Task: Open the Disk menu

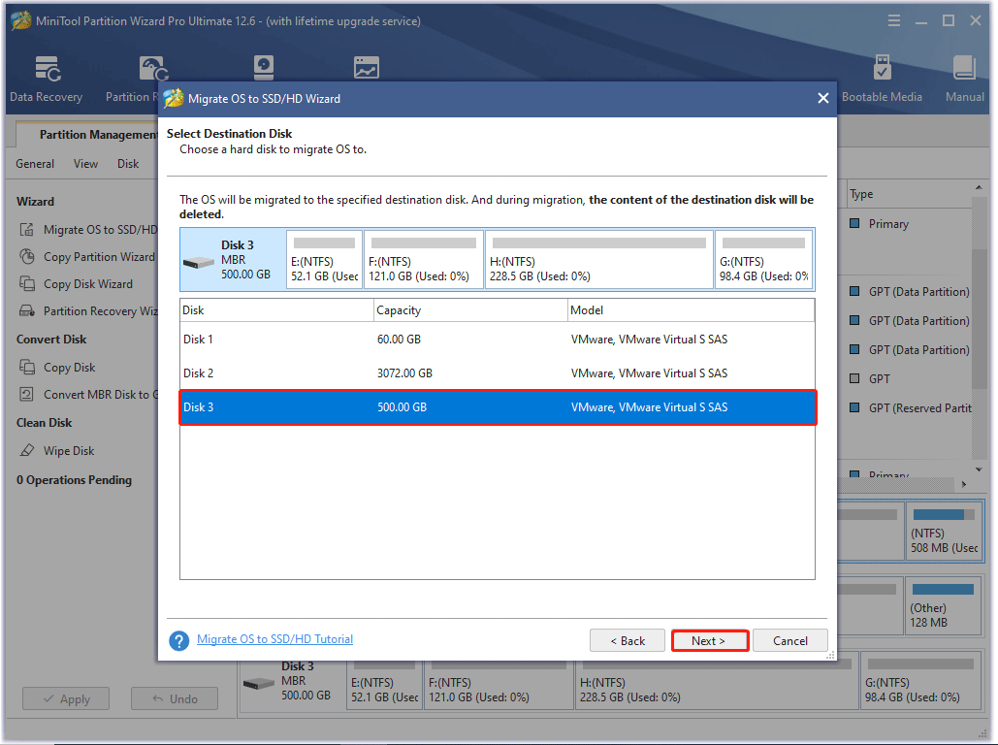Action: coord(128,164)
